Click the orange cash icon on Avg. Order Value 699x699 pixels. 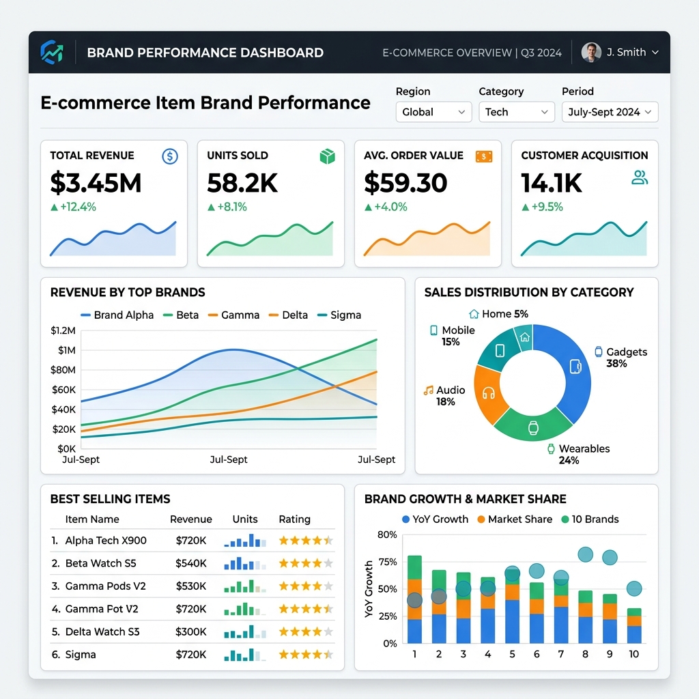pos(484,156)
